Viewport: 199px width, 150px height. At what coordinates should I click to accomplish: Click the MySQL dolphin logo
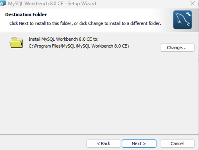click(182, 21)
